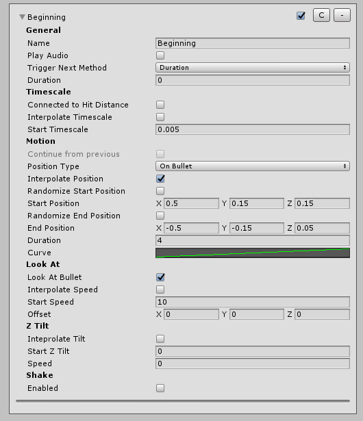
Task: Click the Motion Duration field
Action: (253, 240)
